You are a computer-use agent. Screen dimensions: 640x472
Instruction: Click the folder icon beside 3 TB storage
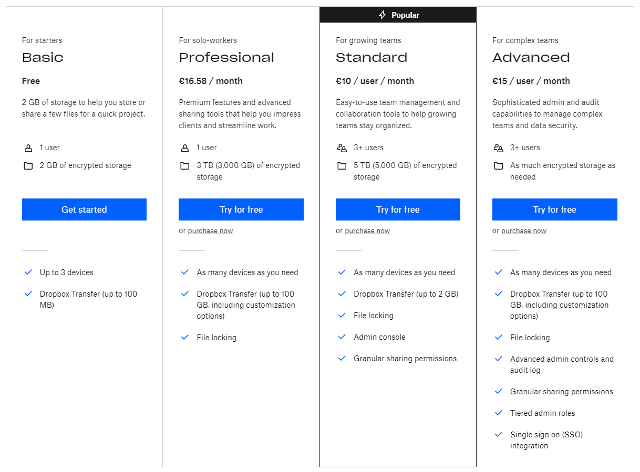(185, 166)
